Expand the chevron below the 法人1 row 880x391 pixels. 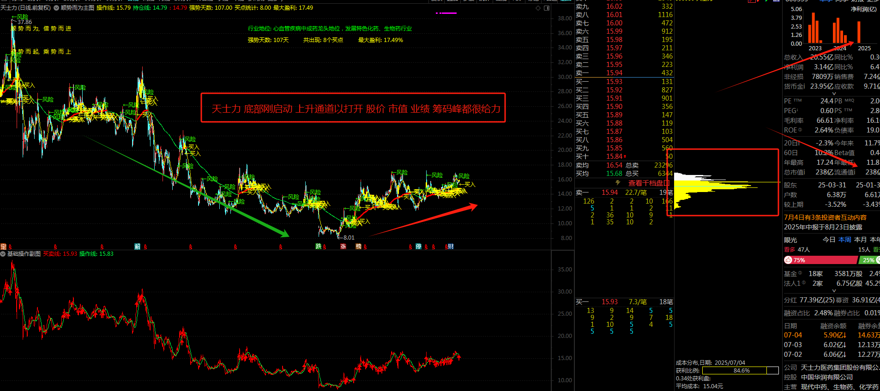(834, 291)
